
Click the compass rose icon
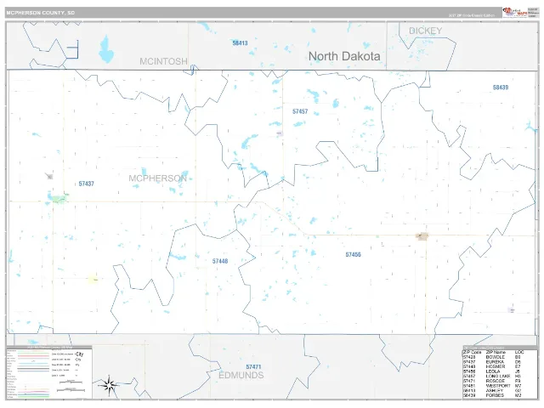click(109, 385)
